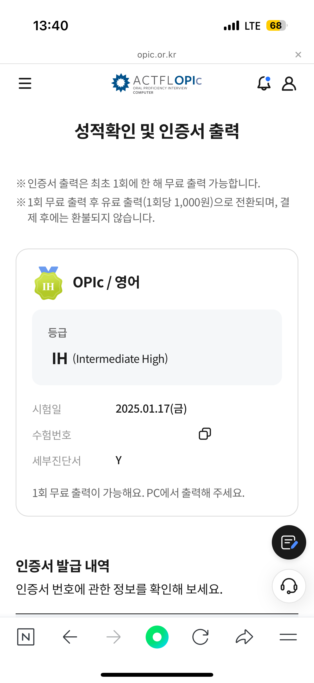The image size is (314, 683).
Task: Tap the Naver N home icon
Action: (x=26, y=637)
